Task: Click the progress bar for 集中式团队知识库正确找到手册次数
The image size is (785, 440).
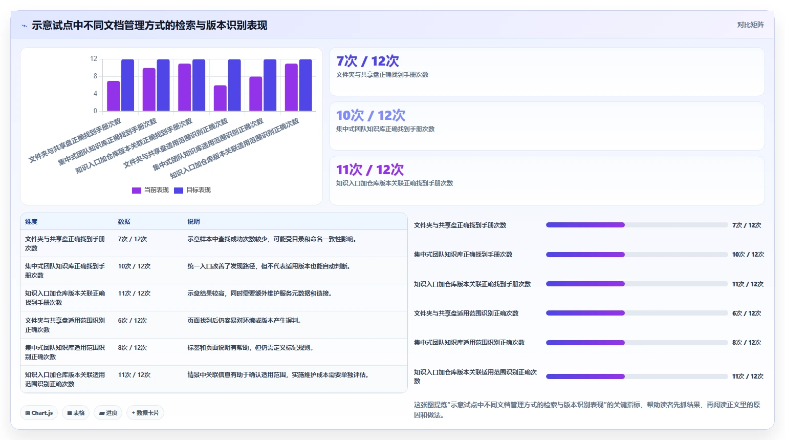Action: [637, 255]
